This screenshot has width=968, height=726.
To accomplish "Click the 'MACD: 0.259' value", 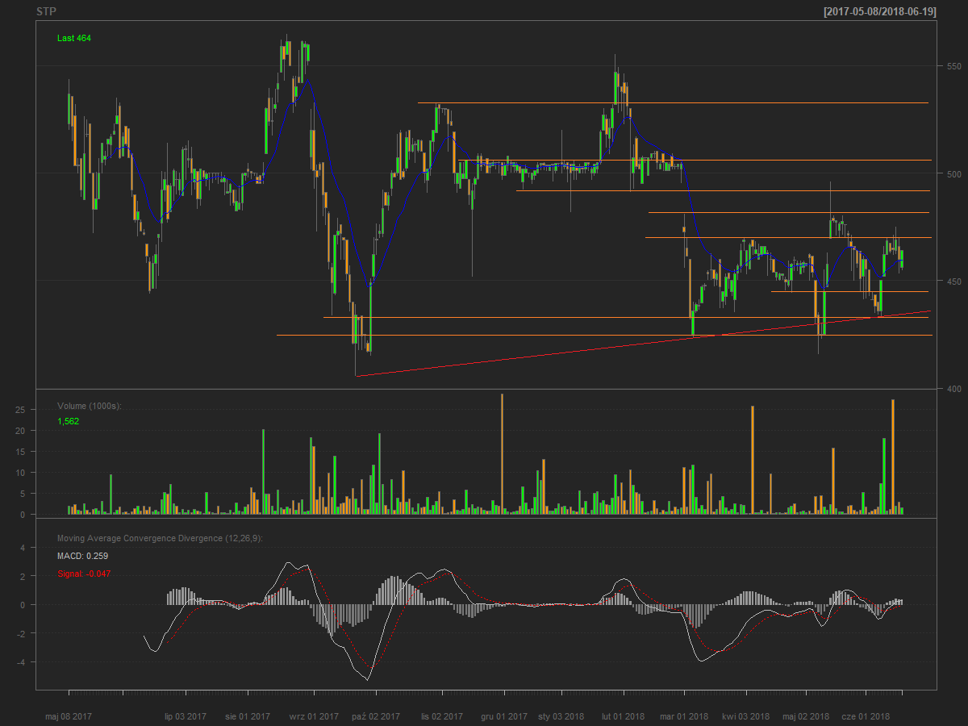I will coord(82,556).
